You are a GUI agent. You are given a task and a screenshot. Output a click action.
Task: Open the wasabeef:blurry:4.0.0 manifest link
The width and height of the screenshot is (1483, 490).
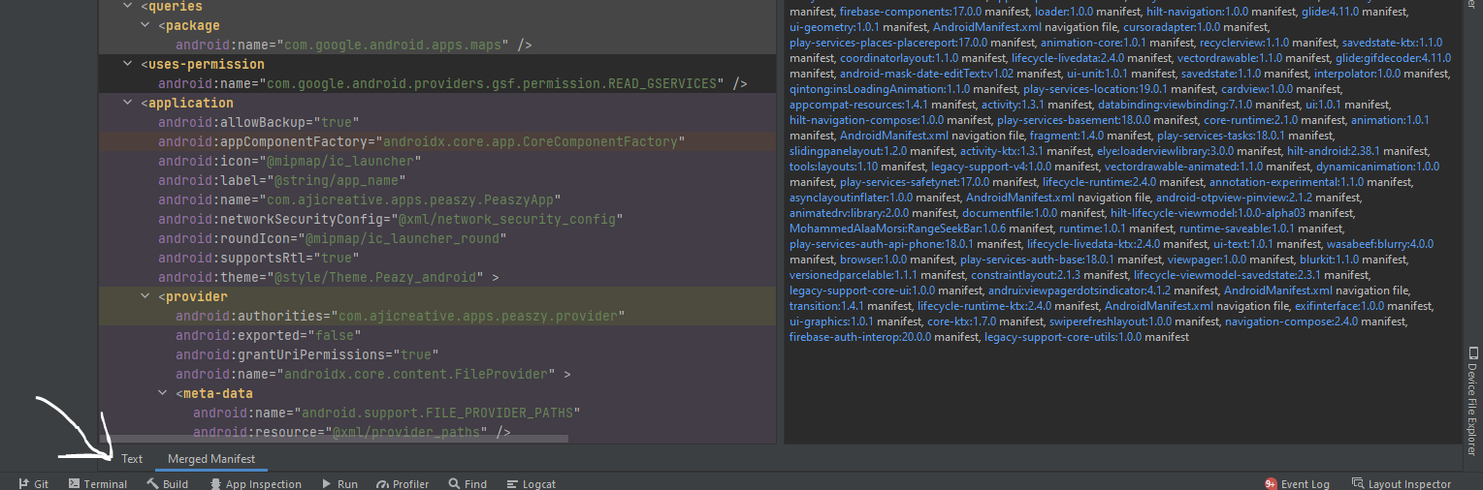(x=1380, y=244)
